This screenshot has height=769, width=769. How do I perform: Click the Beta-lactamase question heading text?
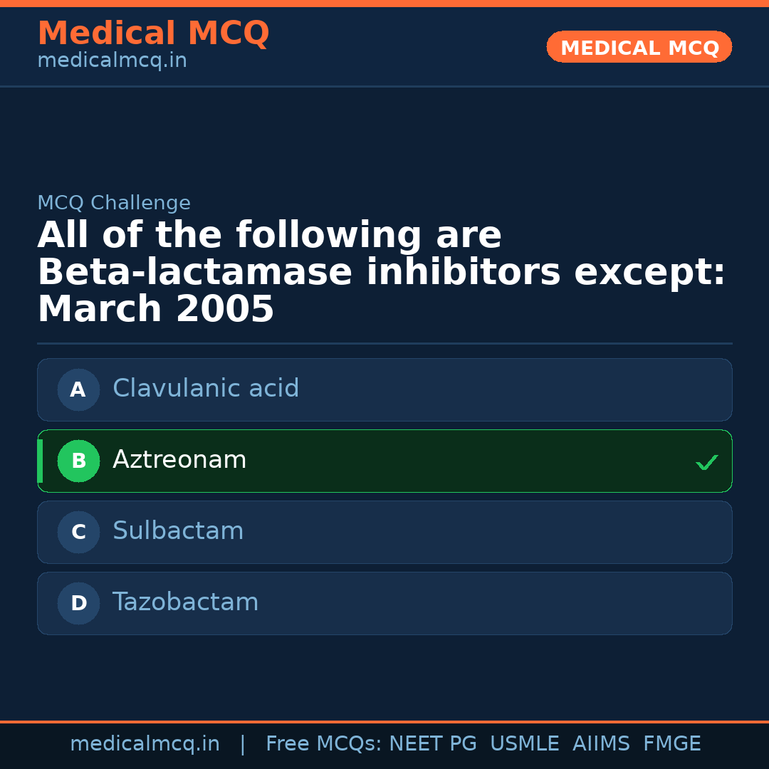click(x=381, y=273)
